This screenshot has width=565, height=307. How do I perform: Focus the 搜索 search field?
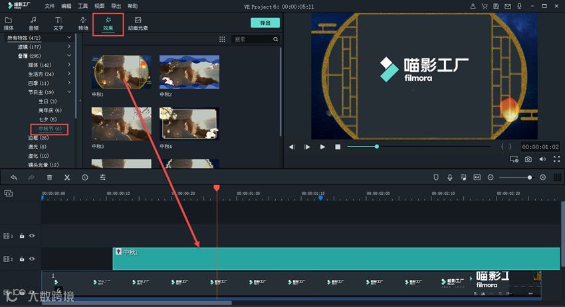pyautogui.click(x=252, y=39)
